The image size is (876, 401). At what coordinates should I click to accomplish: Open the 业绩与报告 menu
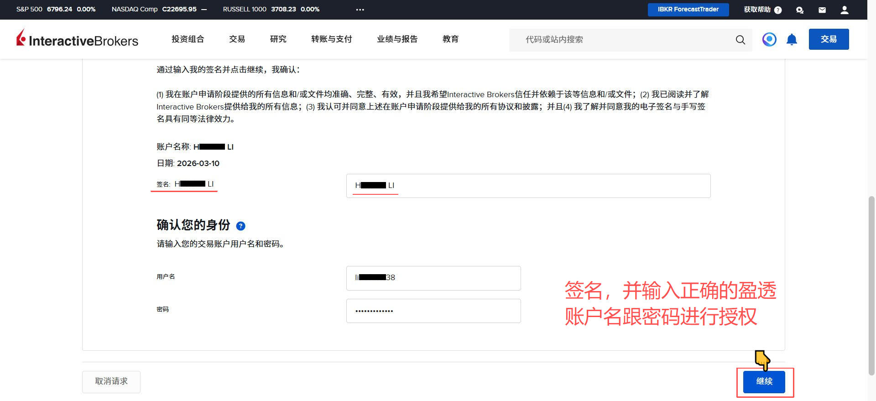click(x=397, y=39)
